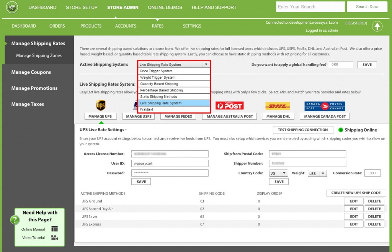Edit the UPS Second Day Air method
The height and width of the screenshot is (252, 392).
[x=353, y=209]
